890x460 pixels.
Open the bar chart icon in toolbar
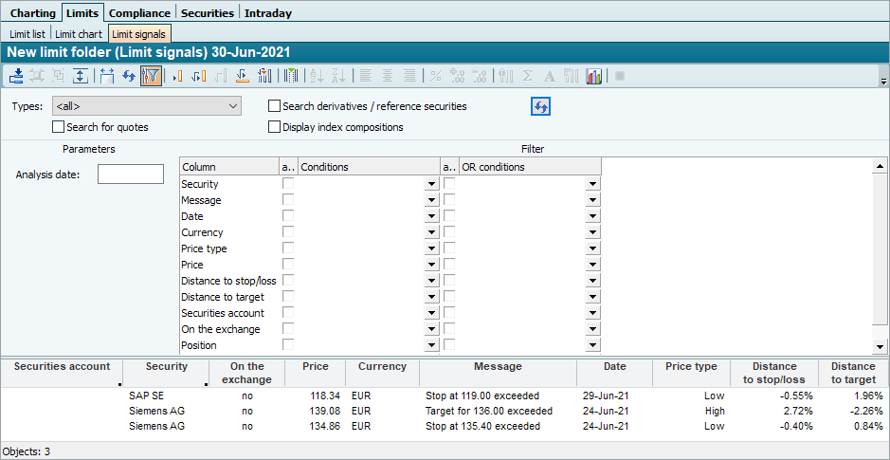point(595,76)
